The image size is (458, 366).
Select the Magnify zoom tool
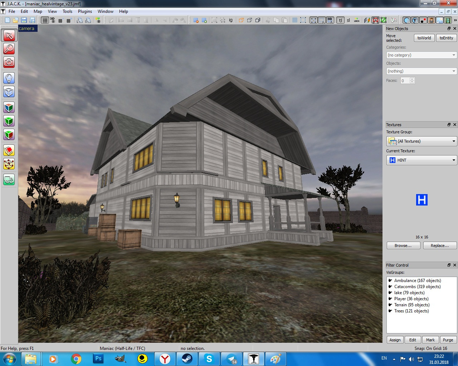(9, 49)
